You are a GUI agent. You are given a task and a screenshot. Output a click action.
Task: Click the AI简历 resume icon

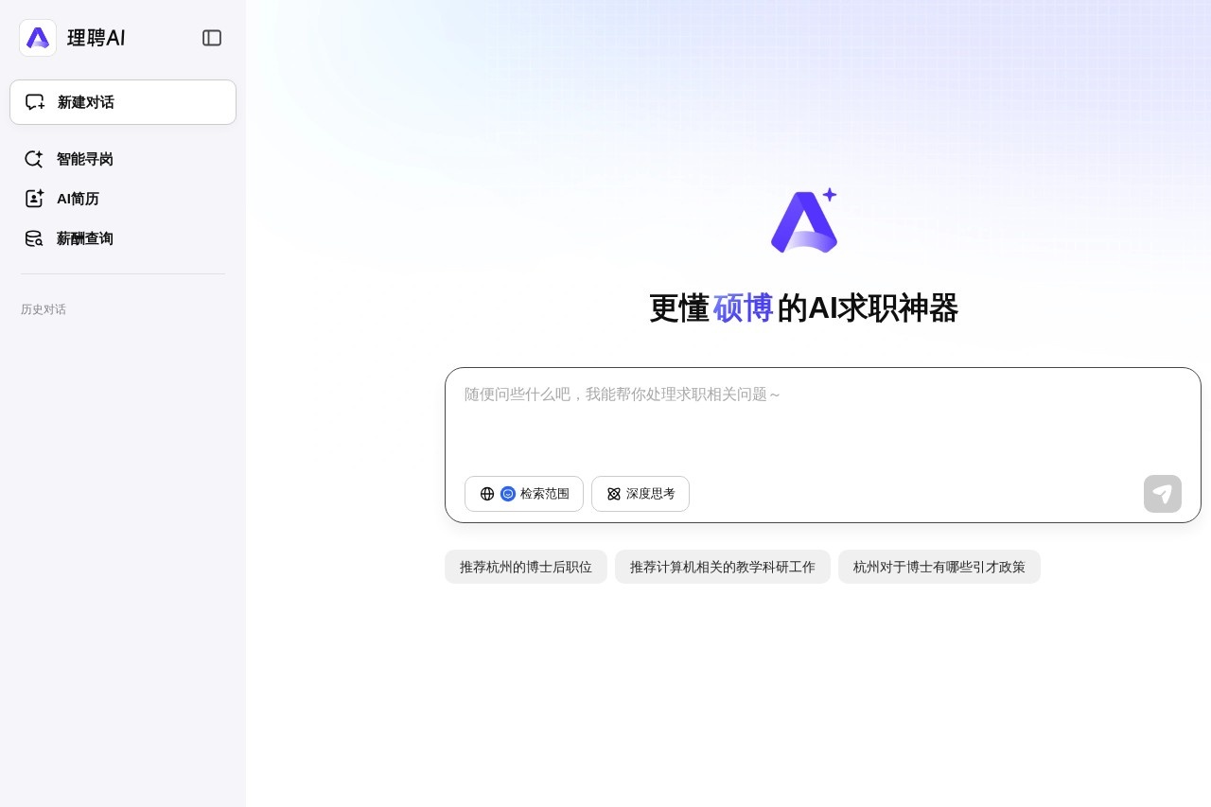tap(34, 199)
